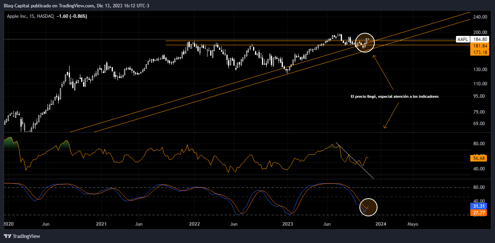Click the Jun label between 2023 and 2024
The height and width of the screenshot is (243, 495).
click(x=327, y=224)
